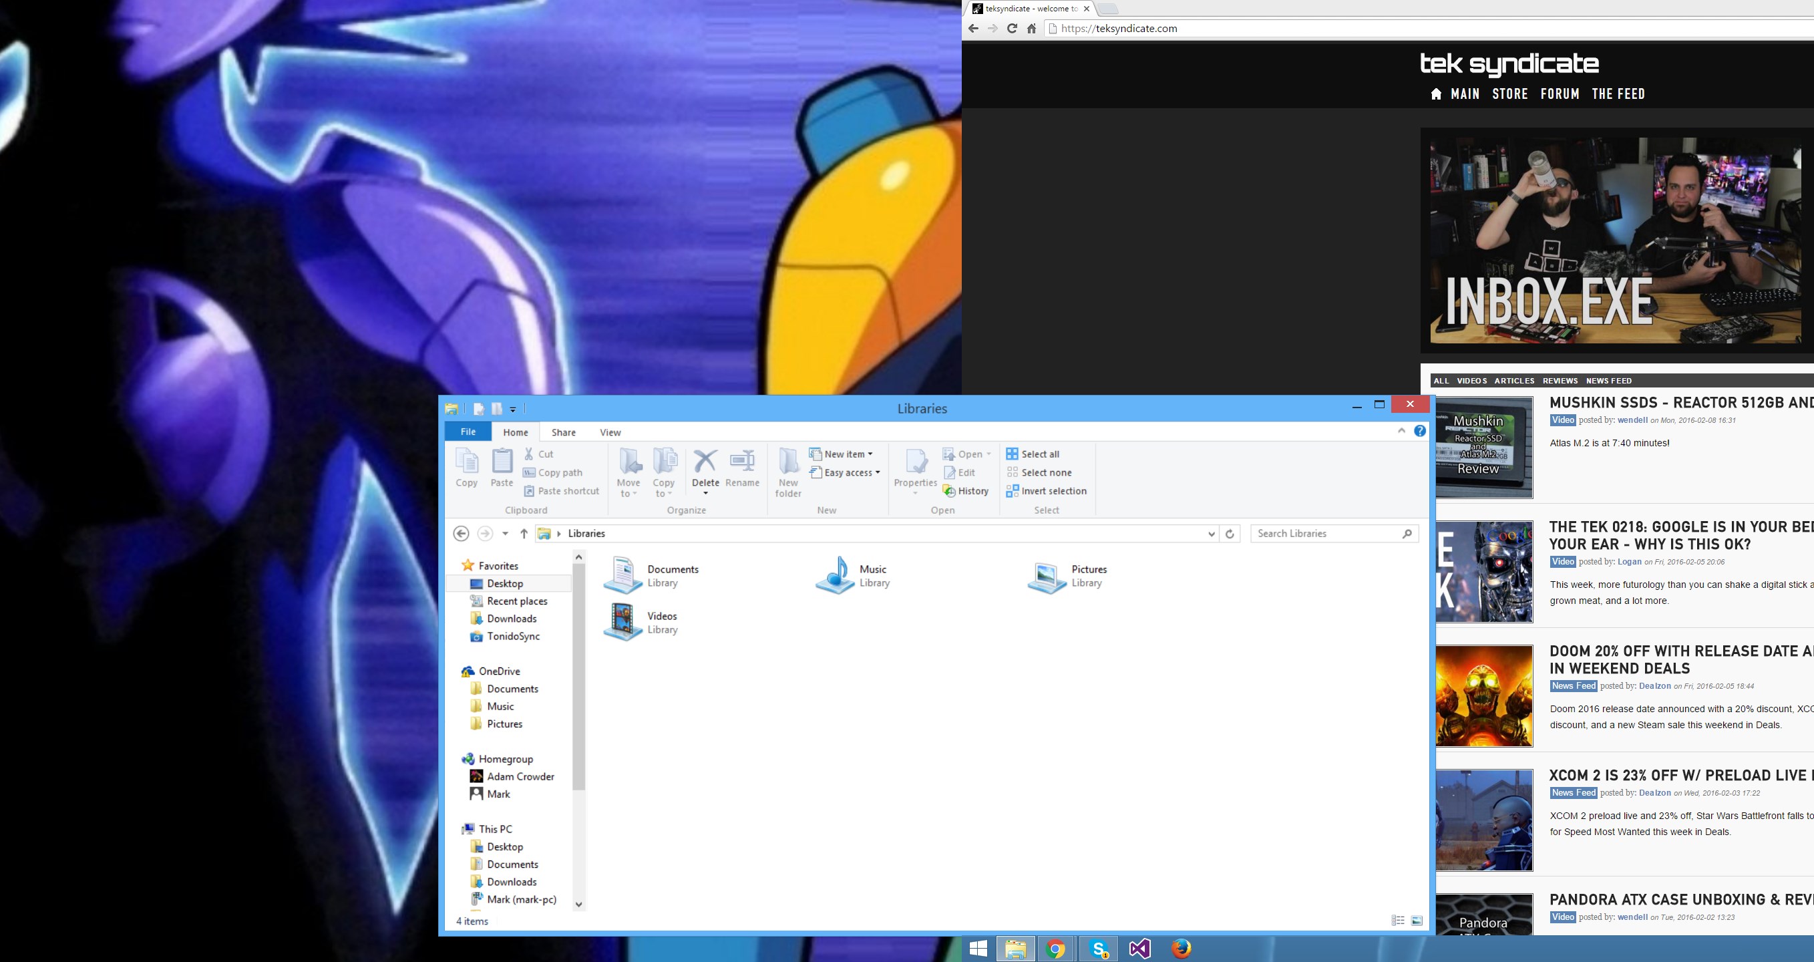Reload the teksyndicate page in Chrome
The width and height of the screenshot is (1814, 962).
coord(1012,29)
